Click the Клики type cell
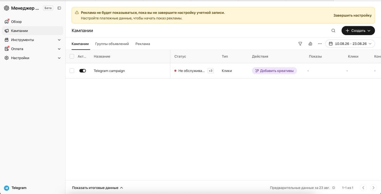The width and height of the screenshot is (381, 194). click(227, 71)
